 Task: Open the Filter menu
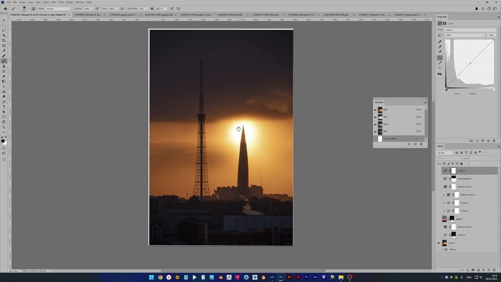pos(54,2)
